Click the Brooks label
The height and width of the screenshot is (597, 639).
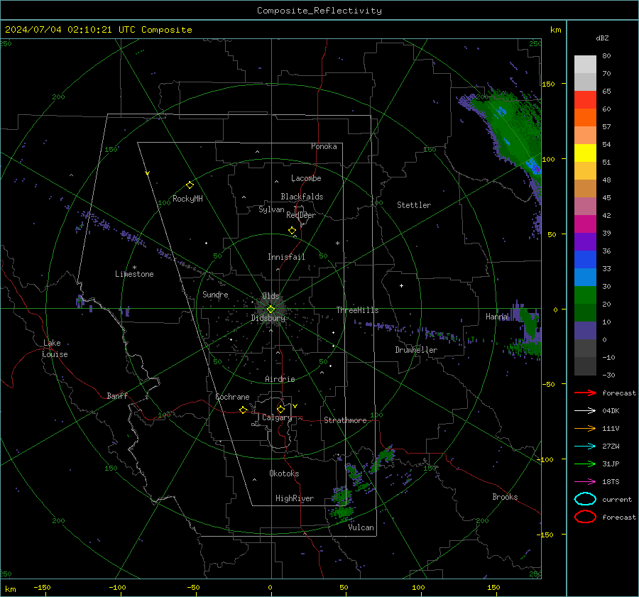pyautogui.click(x=505, y=497)
